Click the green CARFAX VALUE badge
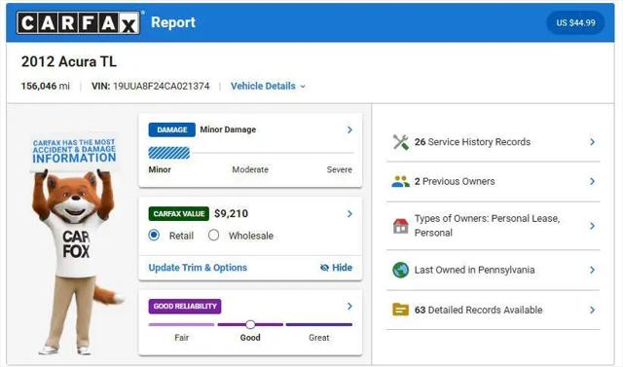This screenshot has height=367, width=623. coord(179,214)
